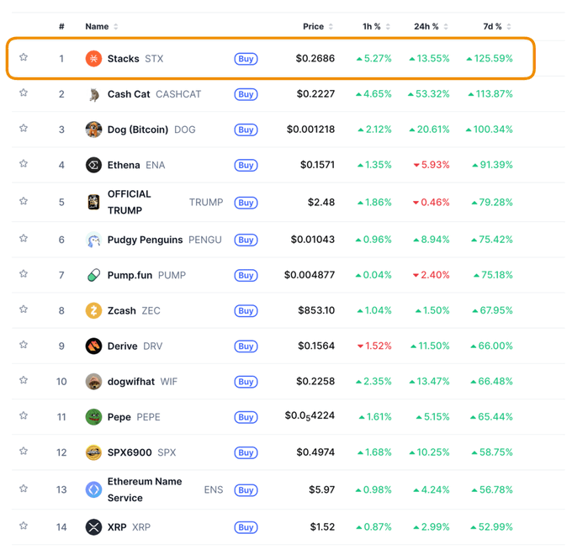The height and width of the screenshot is (555, 572).
Task: Sort by the # rank column
Action: [61, 27]
